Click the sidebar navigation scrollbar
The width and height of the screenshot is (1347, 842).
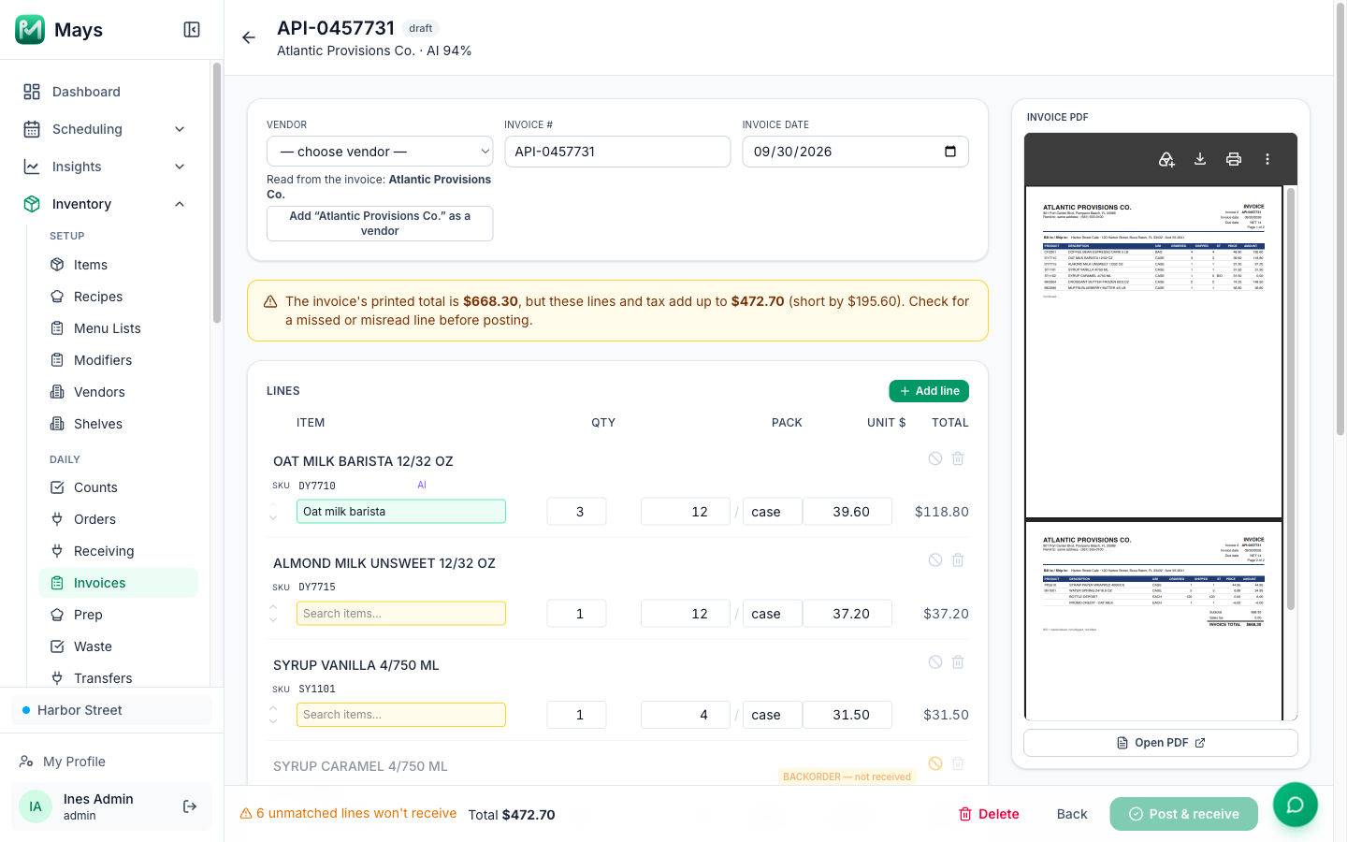click(217, 193)
